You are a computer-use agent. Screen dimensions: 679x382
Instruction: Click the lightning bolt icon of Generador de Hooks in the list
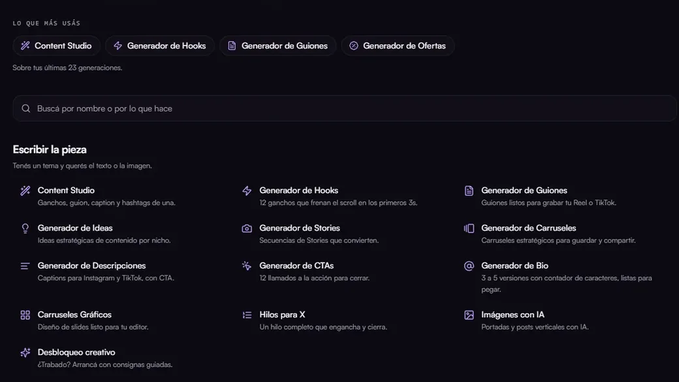pyautogui.click(x=247, y=191)
